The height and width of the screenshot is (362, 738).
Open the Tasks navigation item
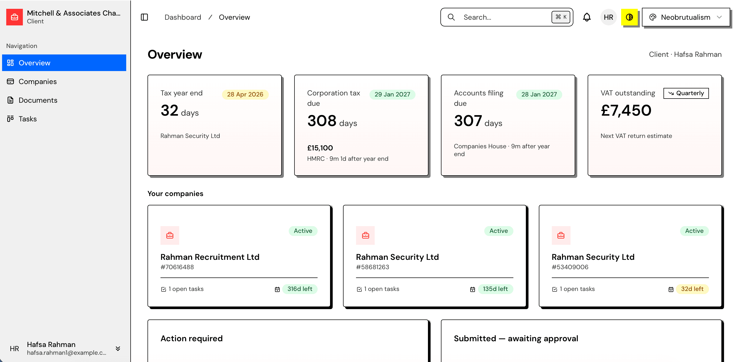(x=28, y=119)
